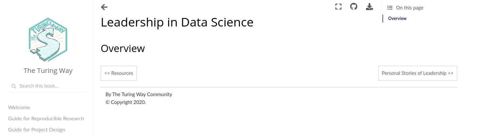489x137 pixels.
Task: Click the Overview section heading
Action: tap(123, 48)
